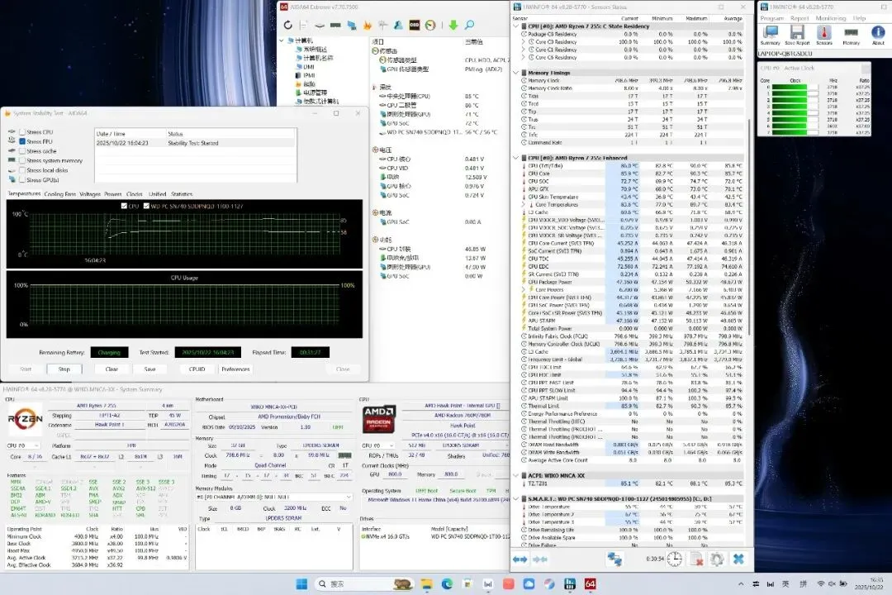Click the Save Report floppy icon
Image resolution: width=892 pixels, height=595 pixels.
797,33
